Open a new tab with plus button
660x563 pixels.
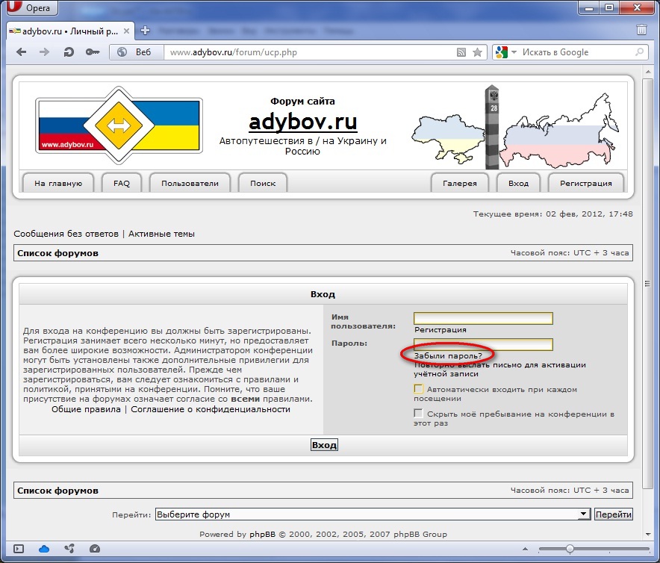pos(146,30)
